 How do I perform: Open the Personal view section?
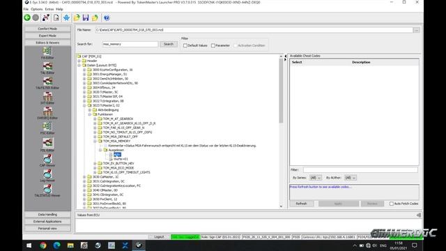pyautogui.click(x=47, y=229)
